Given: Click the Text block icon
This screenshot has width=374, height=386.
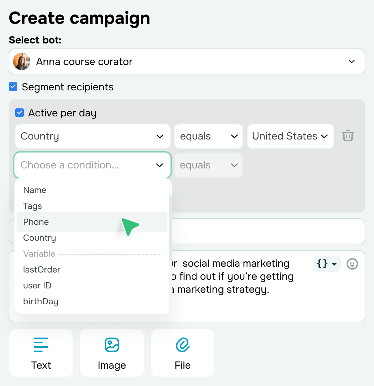Looking at the screenshot, I should 41,345.
